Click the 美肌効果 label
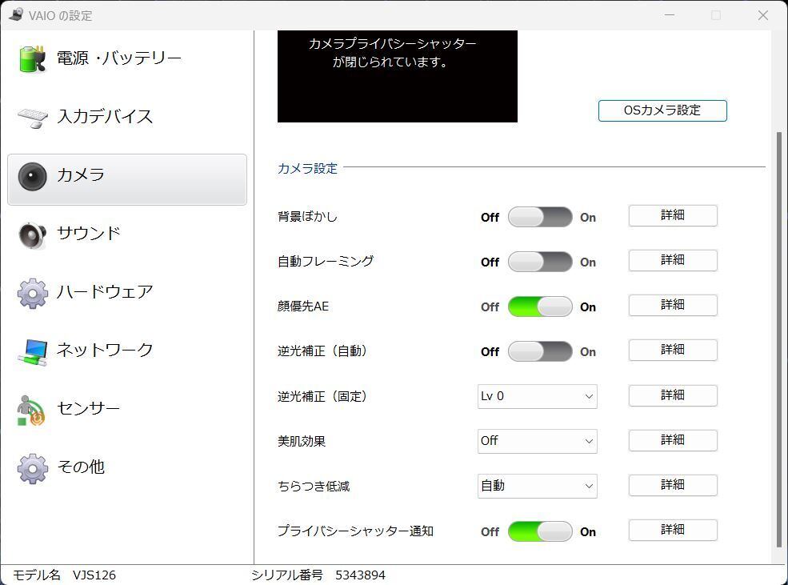The height and width of the screenshot is (585, 788). pos(302,441)
